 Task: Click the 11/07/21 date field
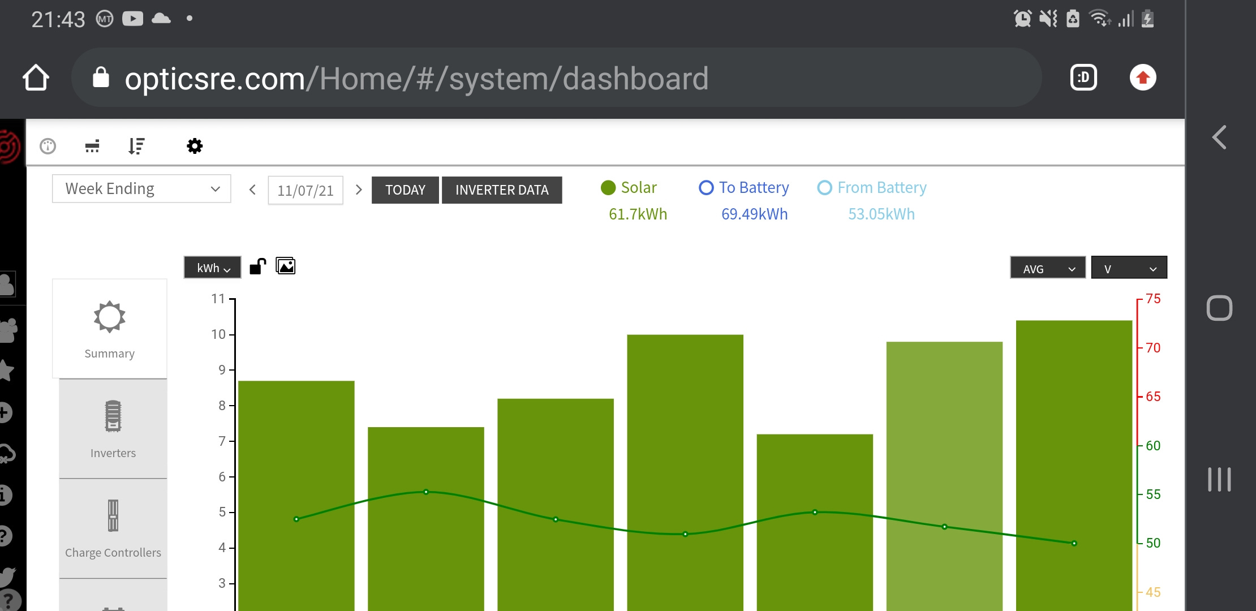click(x=306, y=190)
